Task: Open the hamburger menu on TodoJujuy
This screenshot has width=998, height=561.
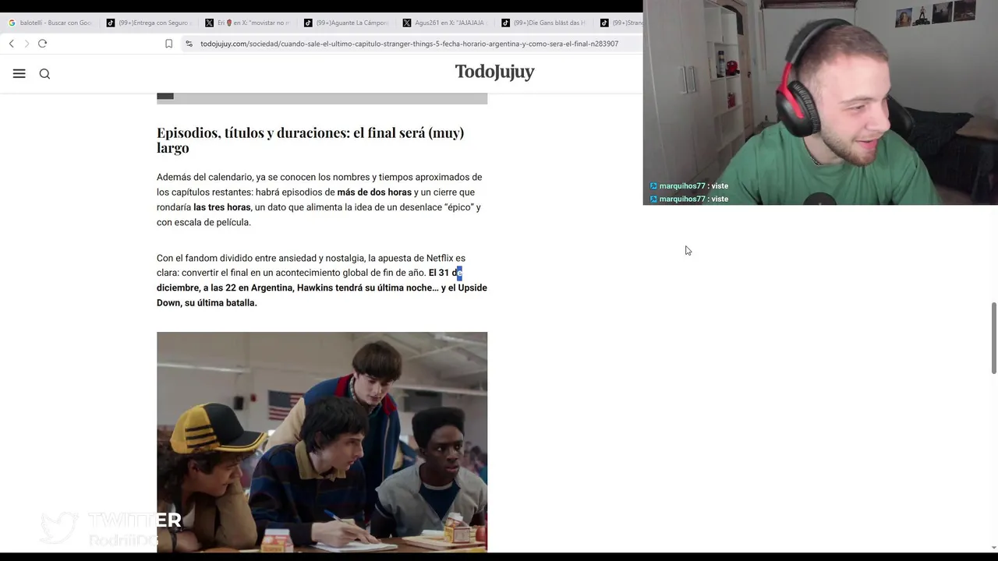Action: [19, 73]
